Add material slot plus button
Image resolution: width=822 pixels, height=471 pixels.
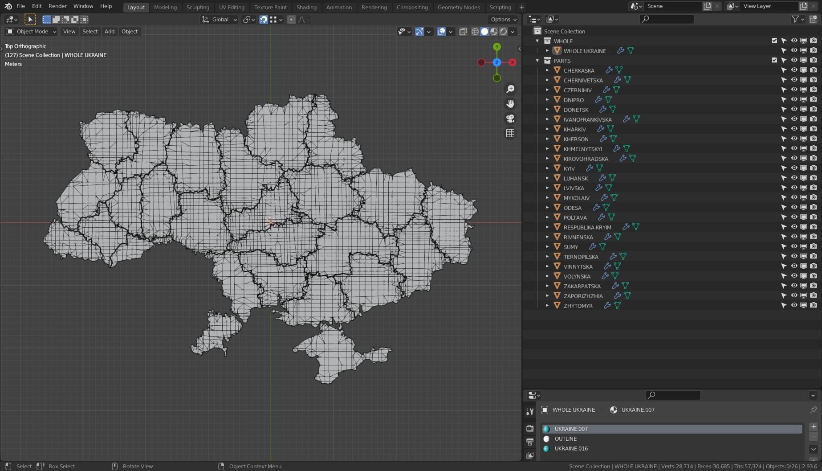pos(813,427)
